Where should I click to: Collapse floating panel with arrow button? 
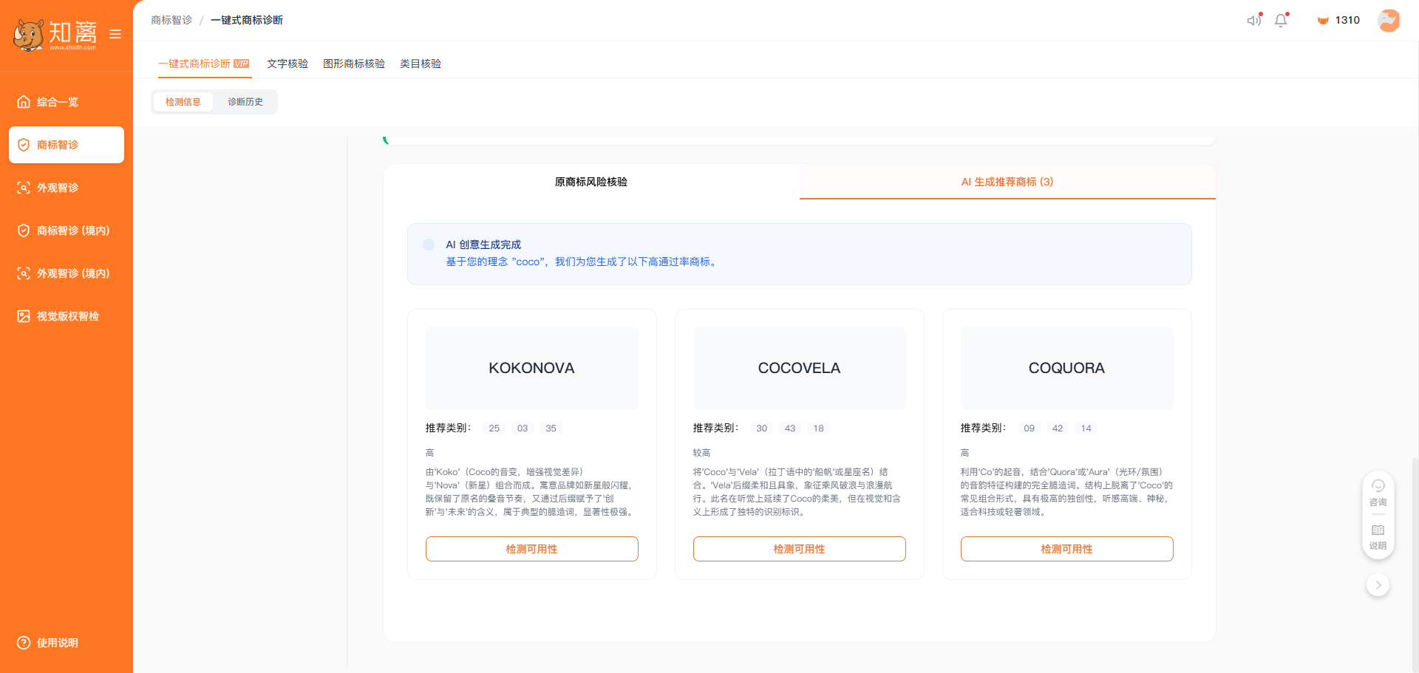point(1378,585)
